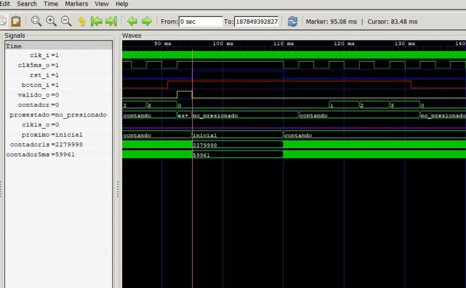This screenshot has height=288, width=466.
Task: Click the 130 ms timeline tick label
Action: pos(405,43)
